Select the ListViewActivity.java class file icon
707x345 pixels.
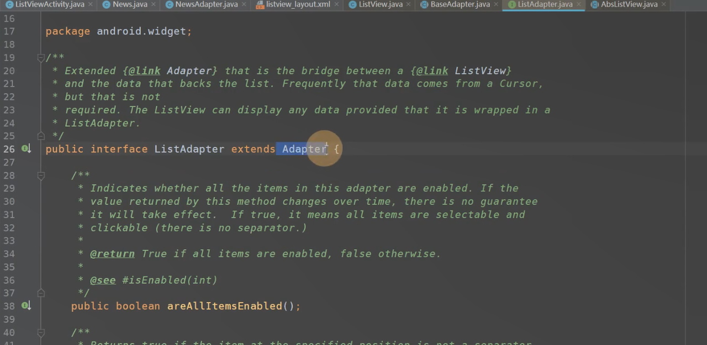9,4
